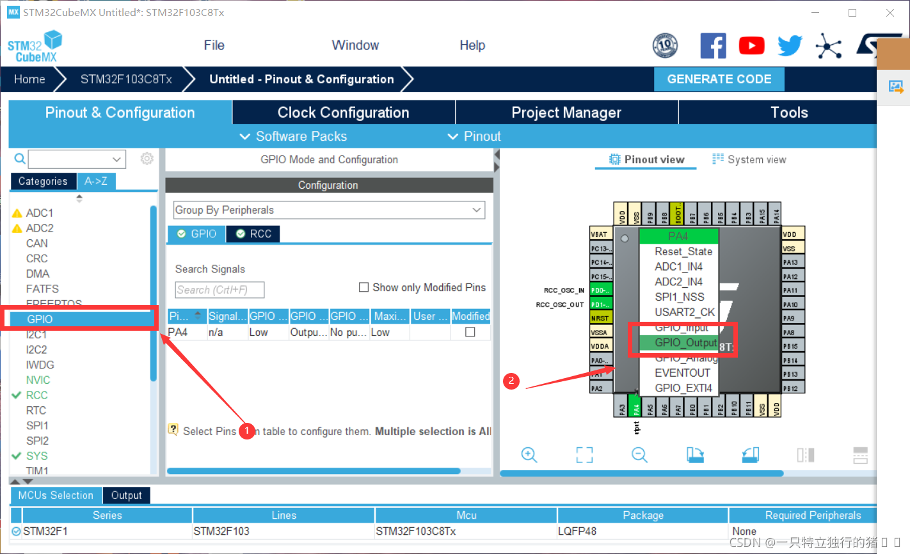Choose SPI1_NSS from pin menu
Image resolution: width=910 pixels, height=554 pixels.
679,297
